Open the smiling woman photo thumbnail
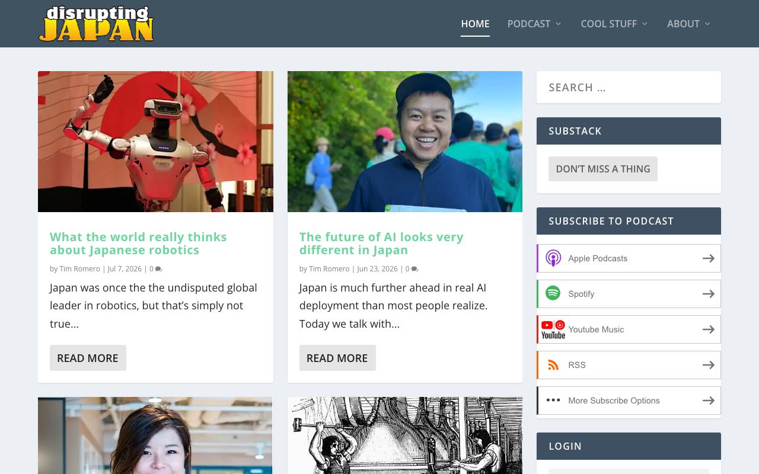This screenshot has width=759, height=474. tap(155, 435)
